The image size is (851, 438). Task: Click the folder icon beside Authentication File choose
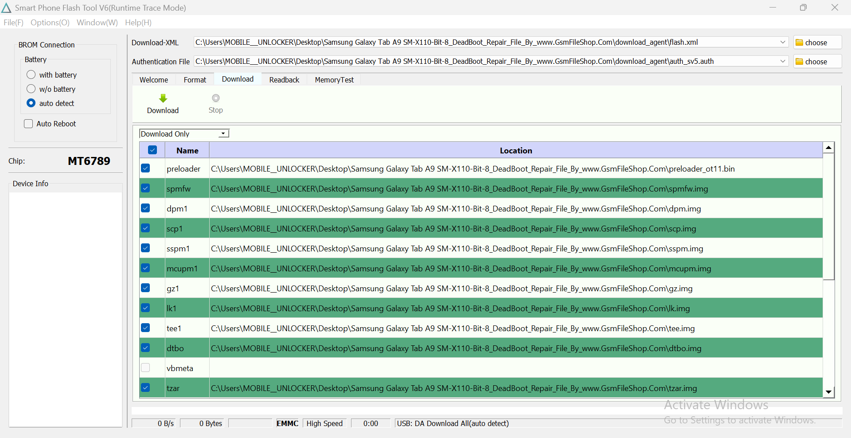tap(800, 62)
